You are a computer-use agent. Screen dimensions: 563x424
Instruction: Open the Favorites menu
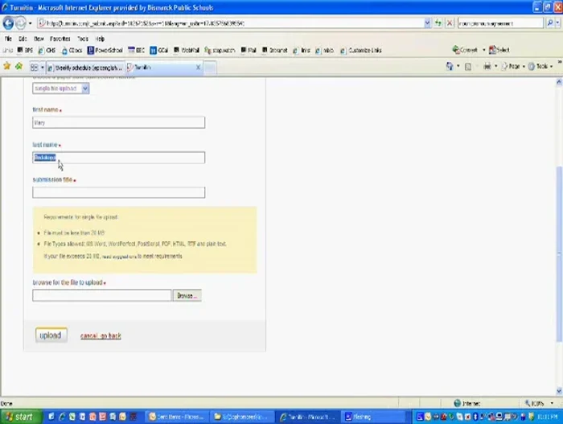[x=60, y=38]
